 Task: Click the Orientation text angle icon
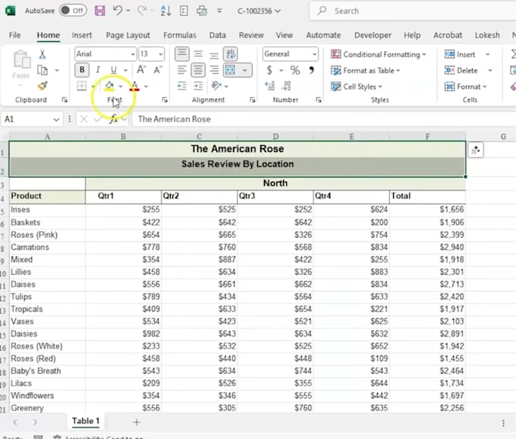coord(216,86)
